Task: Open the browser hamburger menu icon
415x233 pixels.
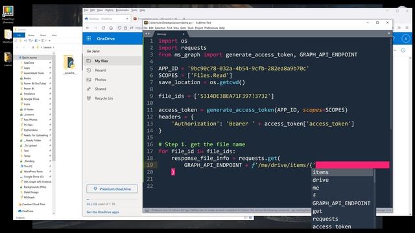Action: point(407,28)
